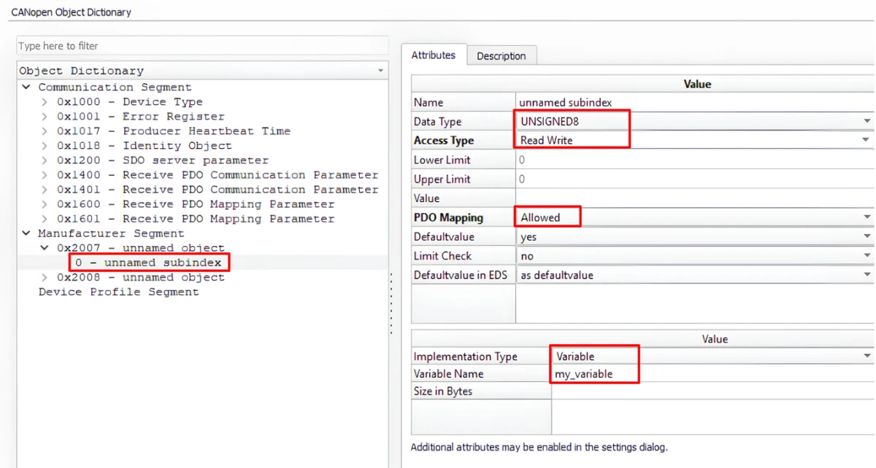Screen dimensions: 876x468
Task: Click the Size in Bytes field
Action: pyautogui.click(x=712, y=391)
